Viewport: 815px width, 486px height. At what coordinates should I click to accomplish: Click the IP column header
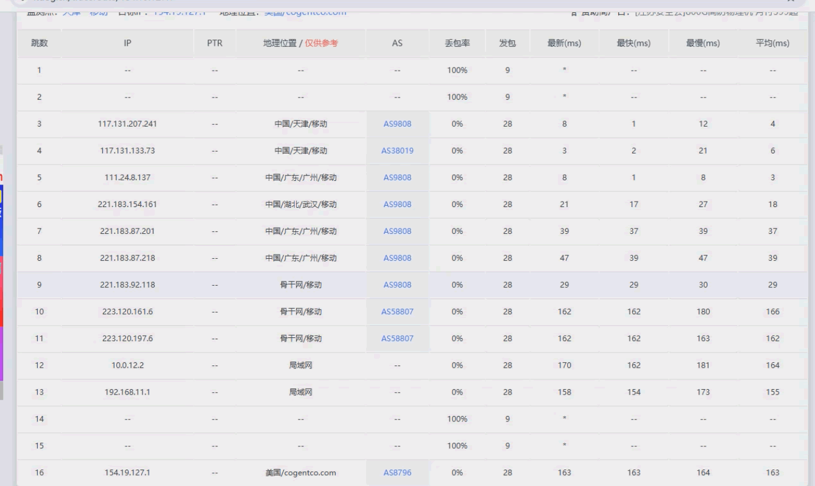point(127,43)
